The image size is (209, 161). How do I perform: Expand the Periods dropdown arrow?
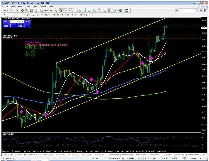tap(123, 10)
